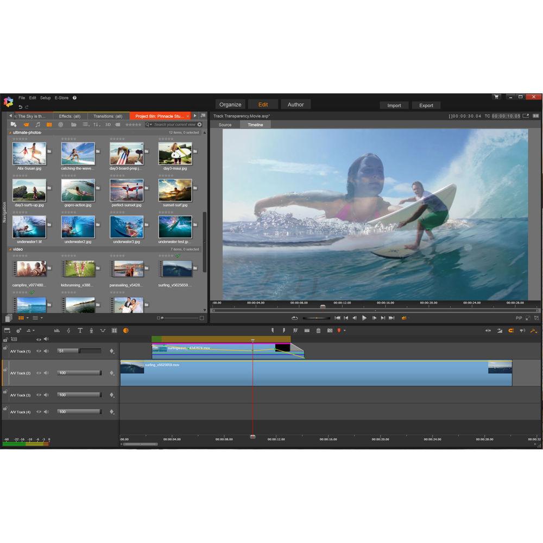543x543 pixels.
Task: Click the Import button
Action: click(394, 105)
